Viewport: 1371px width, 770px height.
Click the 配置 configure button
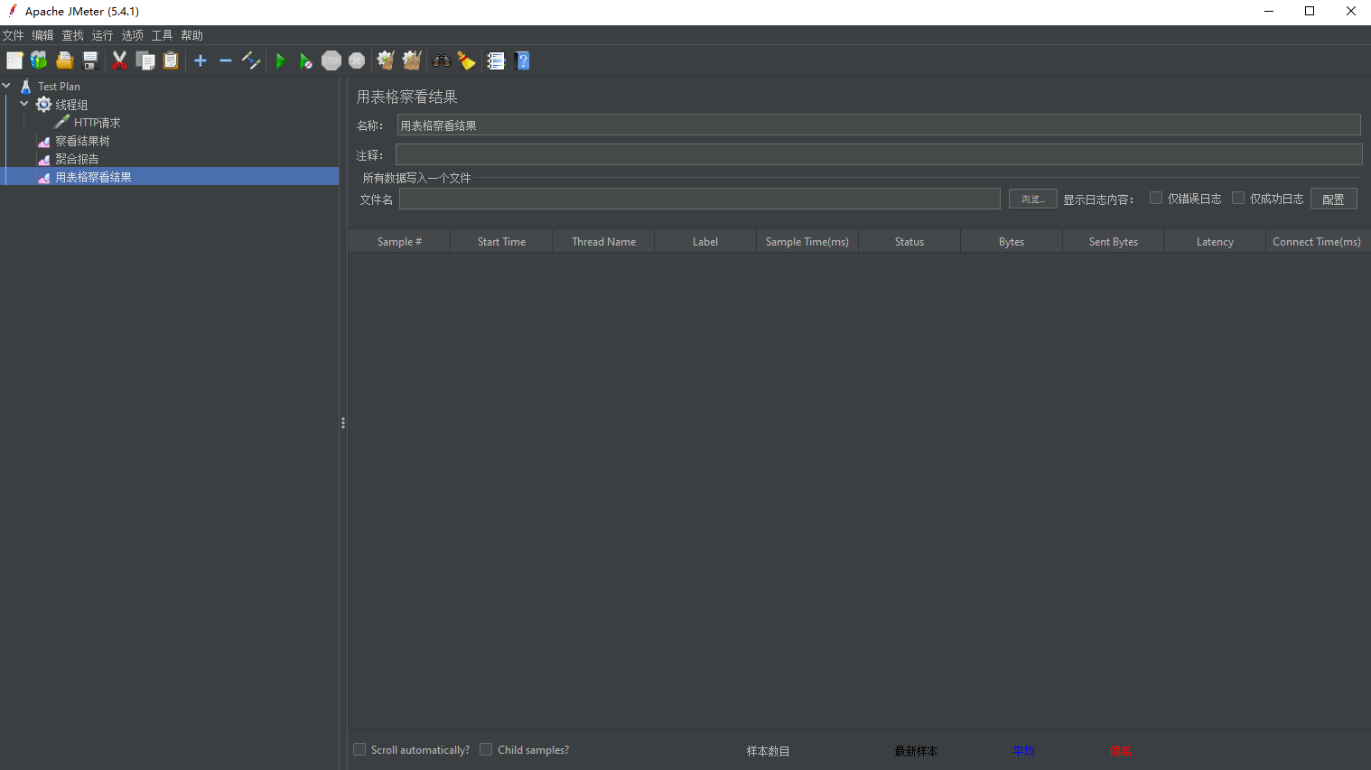1333,199
